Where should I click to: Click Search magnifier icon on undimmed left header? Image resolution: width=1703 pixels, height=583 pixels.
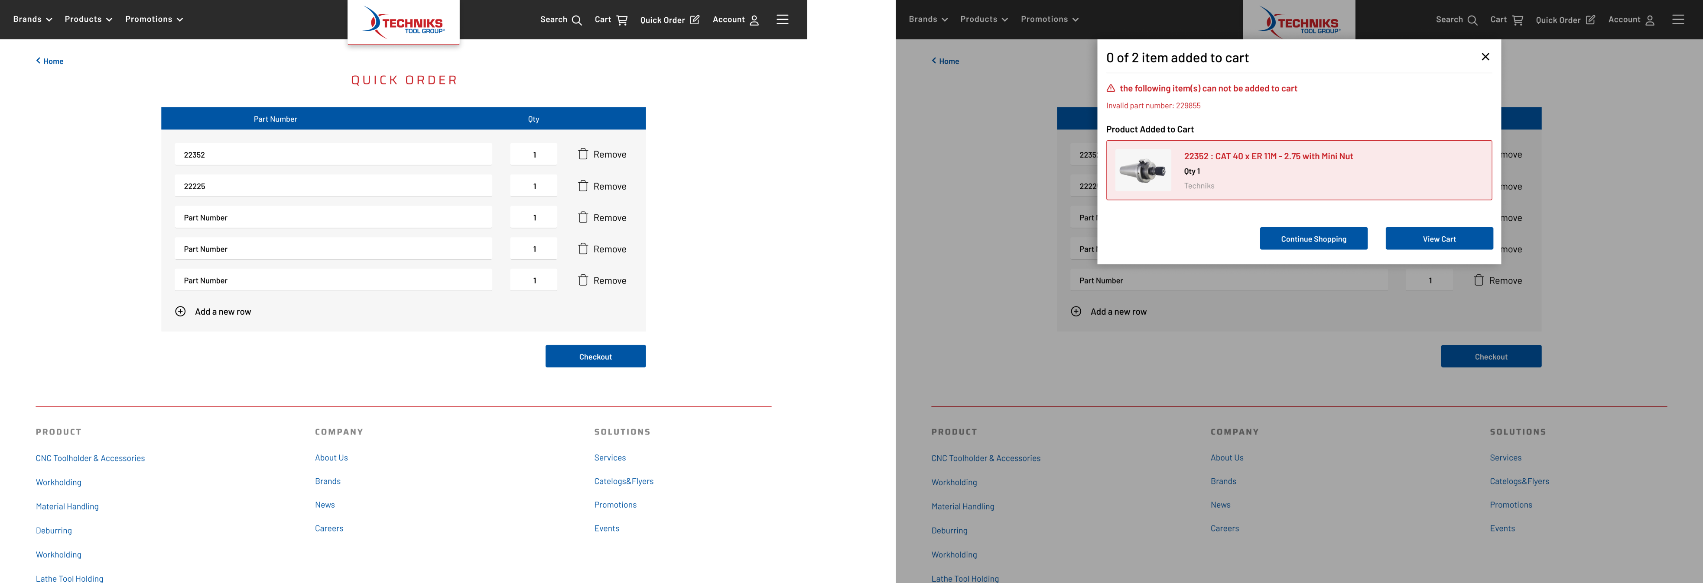point(576,20)
